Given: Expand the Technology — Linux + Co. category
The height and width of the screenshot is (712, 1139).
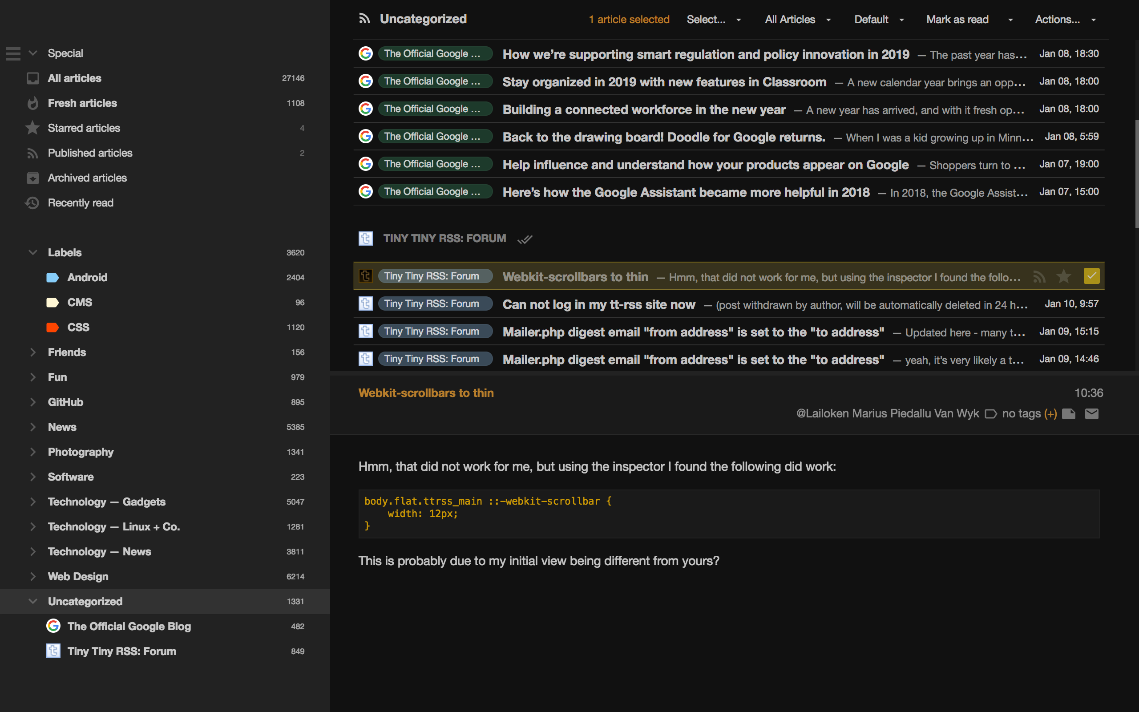Looking at the screenshot, I should (33, 527).
